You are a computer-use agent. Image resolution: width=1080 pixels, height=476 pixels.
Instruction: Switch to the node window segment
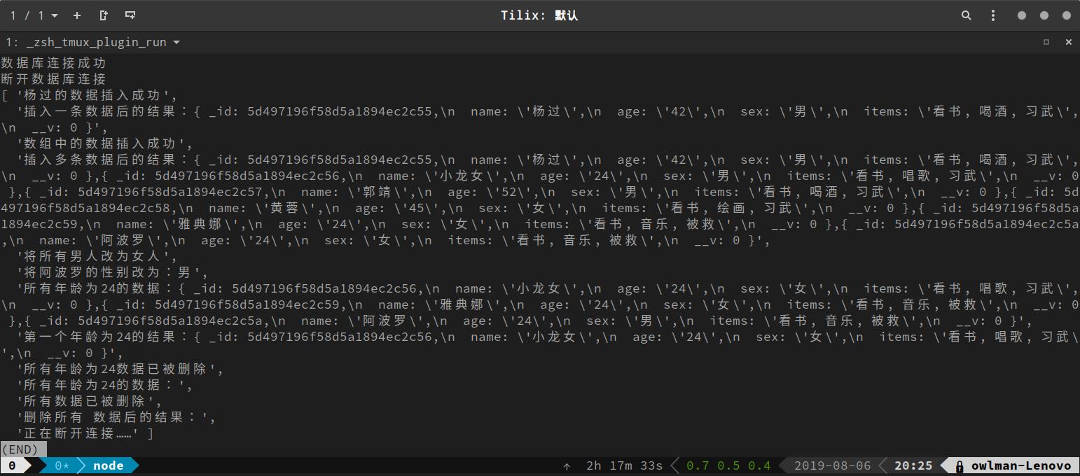[108, 465]
